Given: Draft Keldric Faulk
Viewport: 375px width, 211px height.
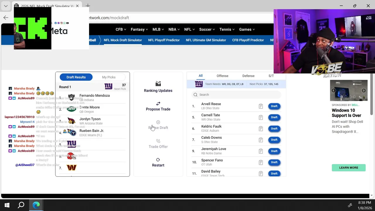Looking at the screenshot, I should [274, 129].
